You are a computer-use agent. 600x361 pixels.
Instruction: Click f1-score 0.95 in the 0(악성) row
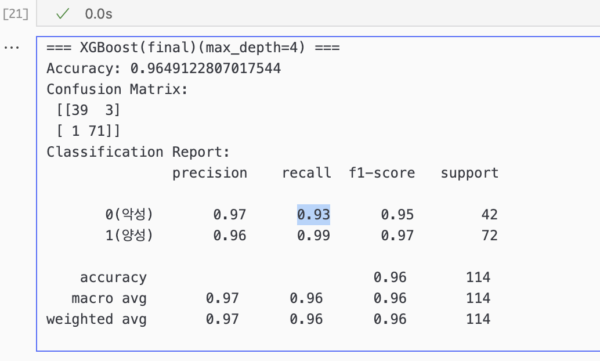click(x=397, y=215)
